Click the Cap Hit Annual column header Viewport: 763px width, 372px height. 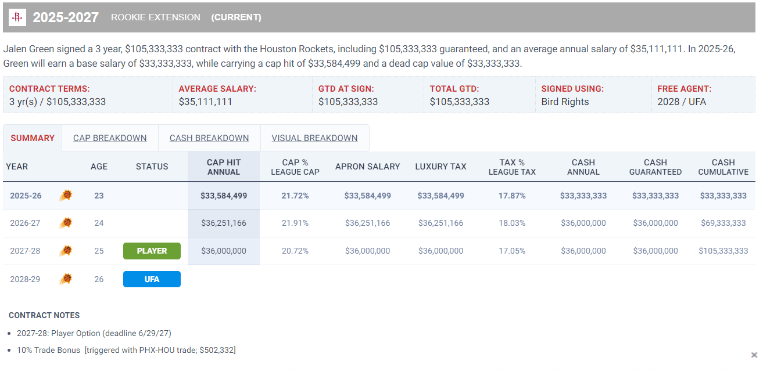(224, 167)
